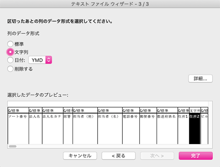The width and height of the screenshot is (220, 167).
Task: Open the YMD date format dropdown
Action: tap(40, 60)
